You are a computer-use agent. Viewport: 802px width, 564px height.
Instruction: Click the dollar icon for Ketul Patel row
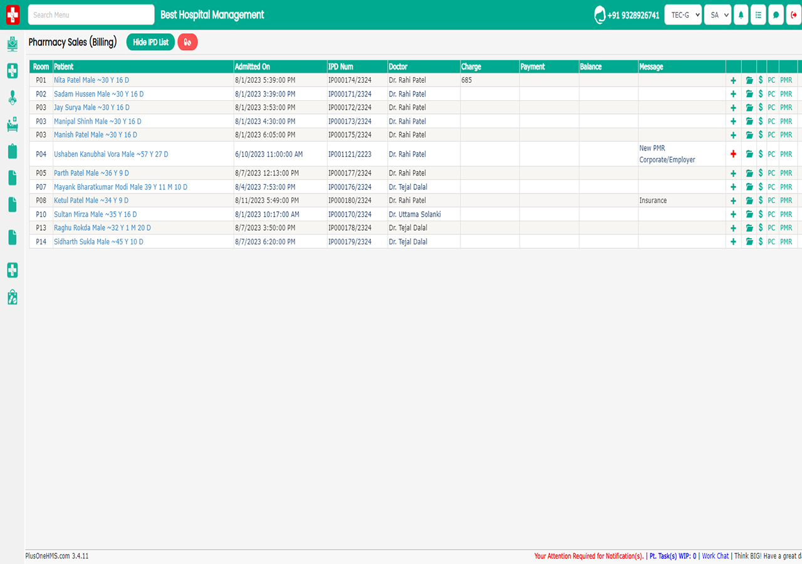[x=761, y=201]
